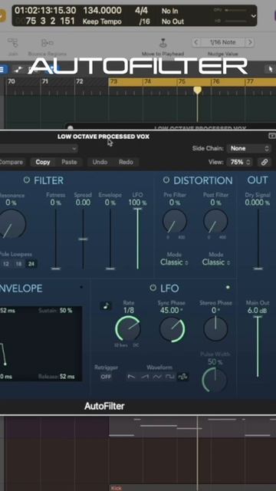276x491 pixels.
Task: Open the Post Filter Mode Classic dropdown
Action: [216, 262]
